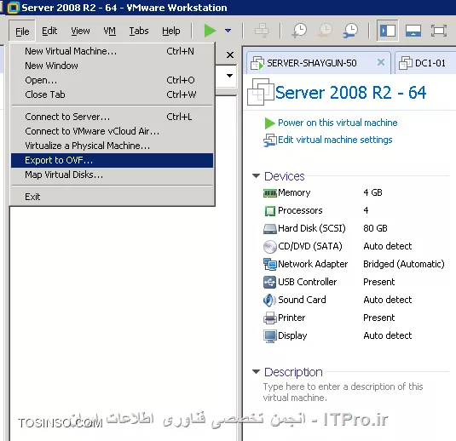
Task: Collapse the Description section
Action: pyautogui.click(x=256, y=371)
